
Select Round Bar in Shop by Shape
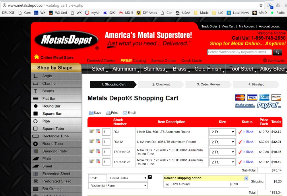(x=56, y=106)
